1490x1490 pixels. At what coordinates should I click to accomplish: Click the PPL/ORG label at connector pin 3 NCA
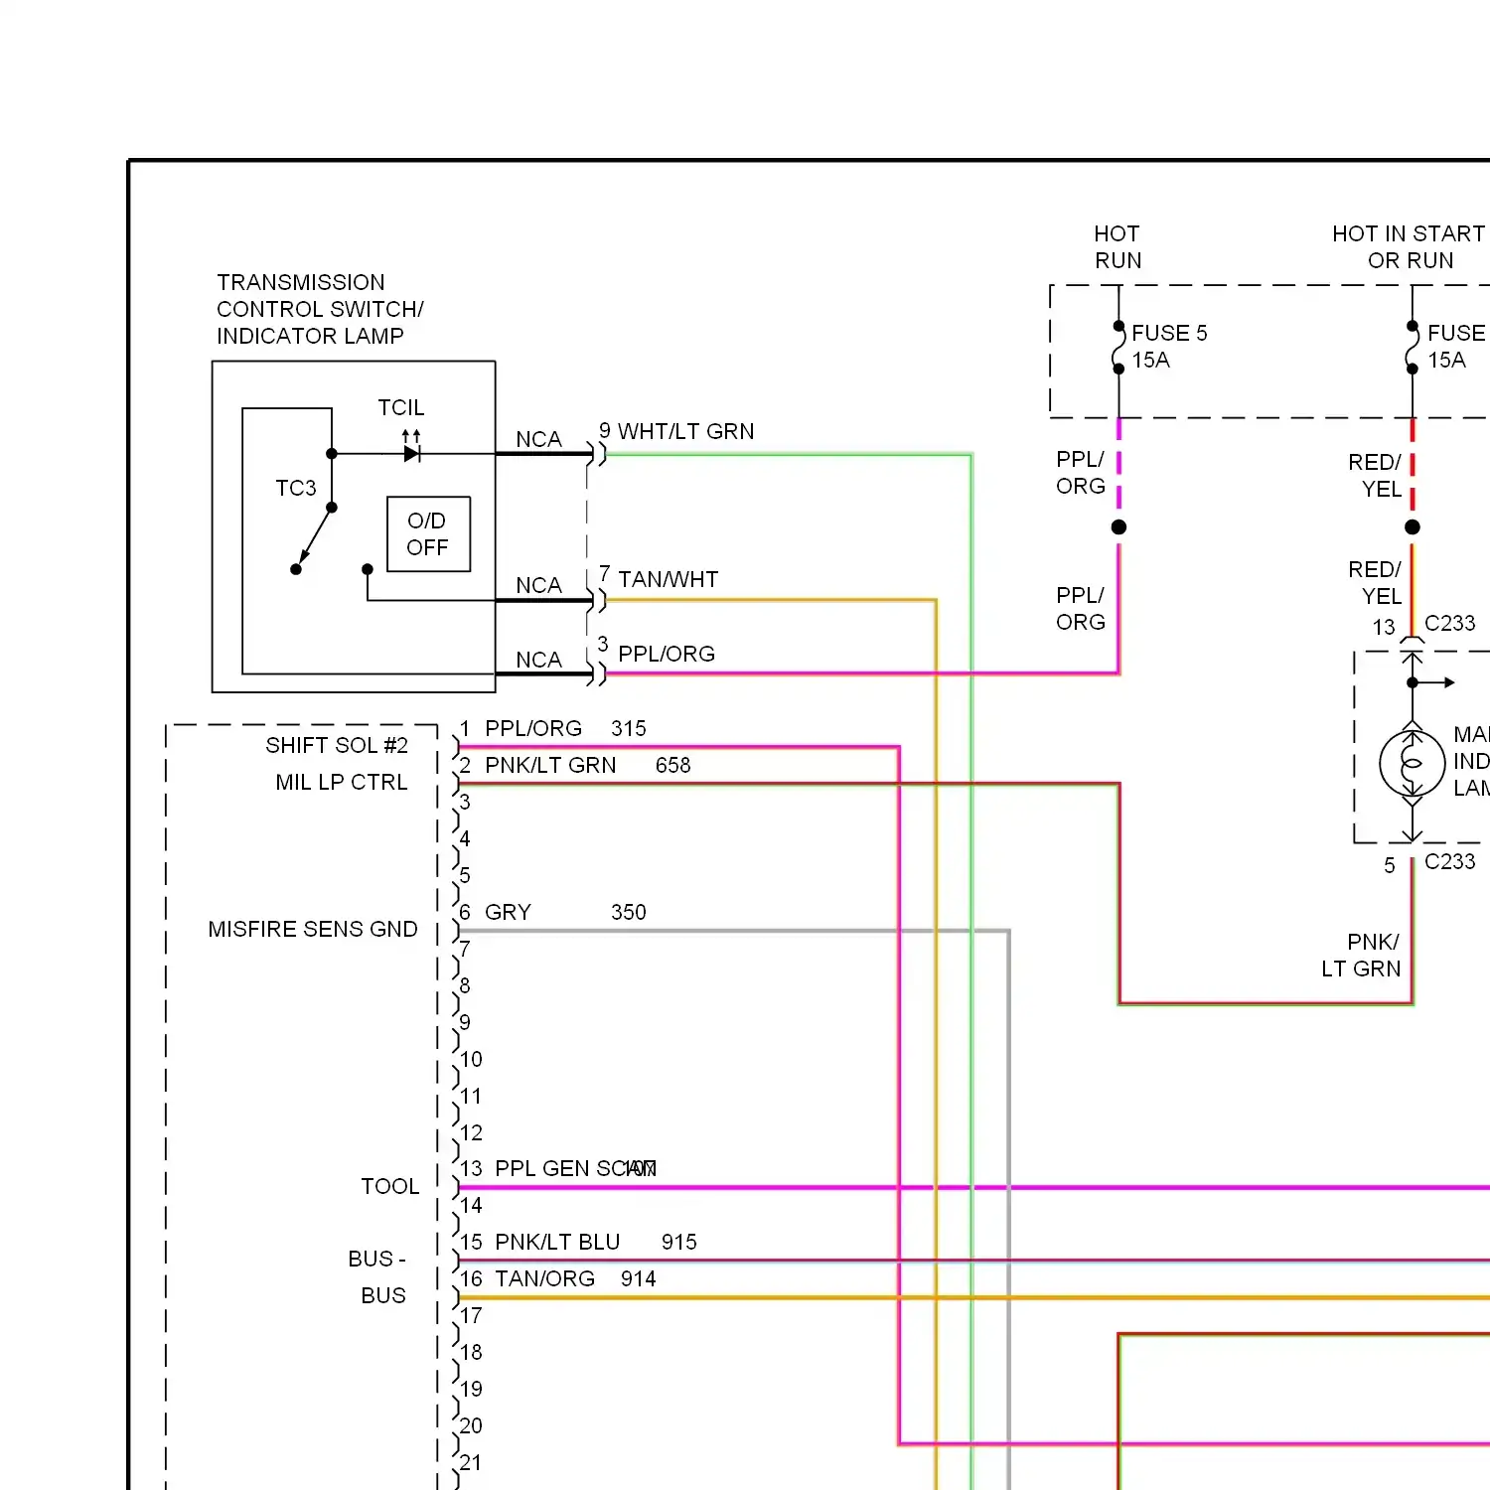pyautogui.click(x=667, y=654)
